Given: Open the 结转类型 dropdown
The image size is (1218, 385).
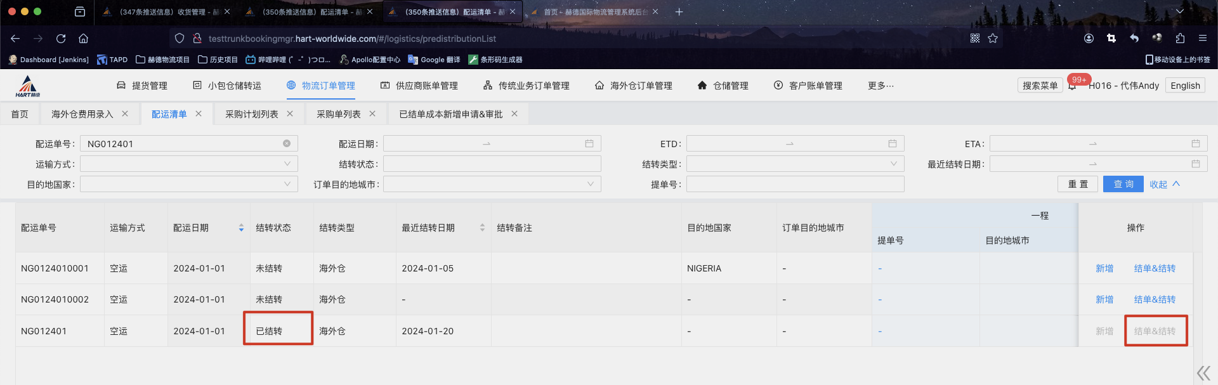Looking at the screenshot, I should [x=795, y=164].
